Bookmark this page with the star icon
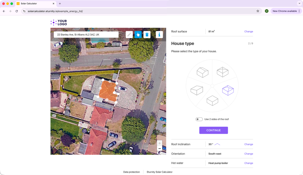The image size is (303, 175). point(258,11)
